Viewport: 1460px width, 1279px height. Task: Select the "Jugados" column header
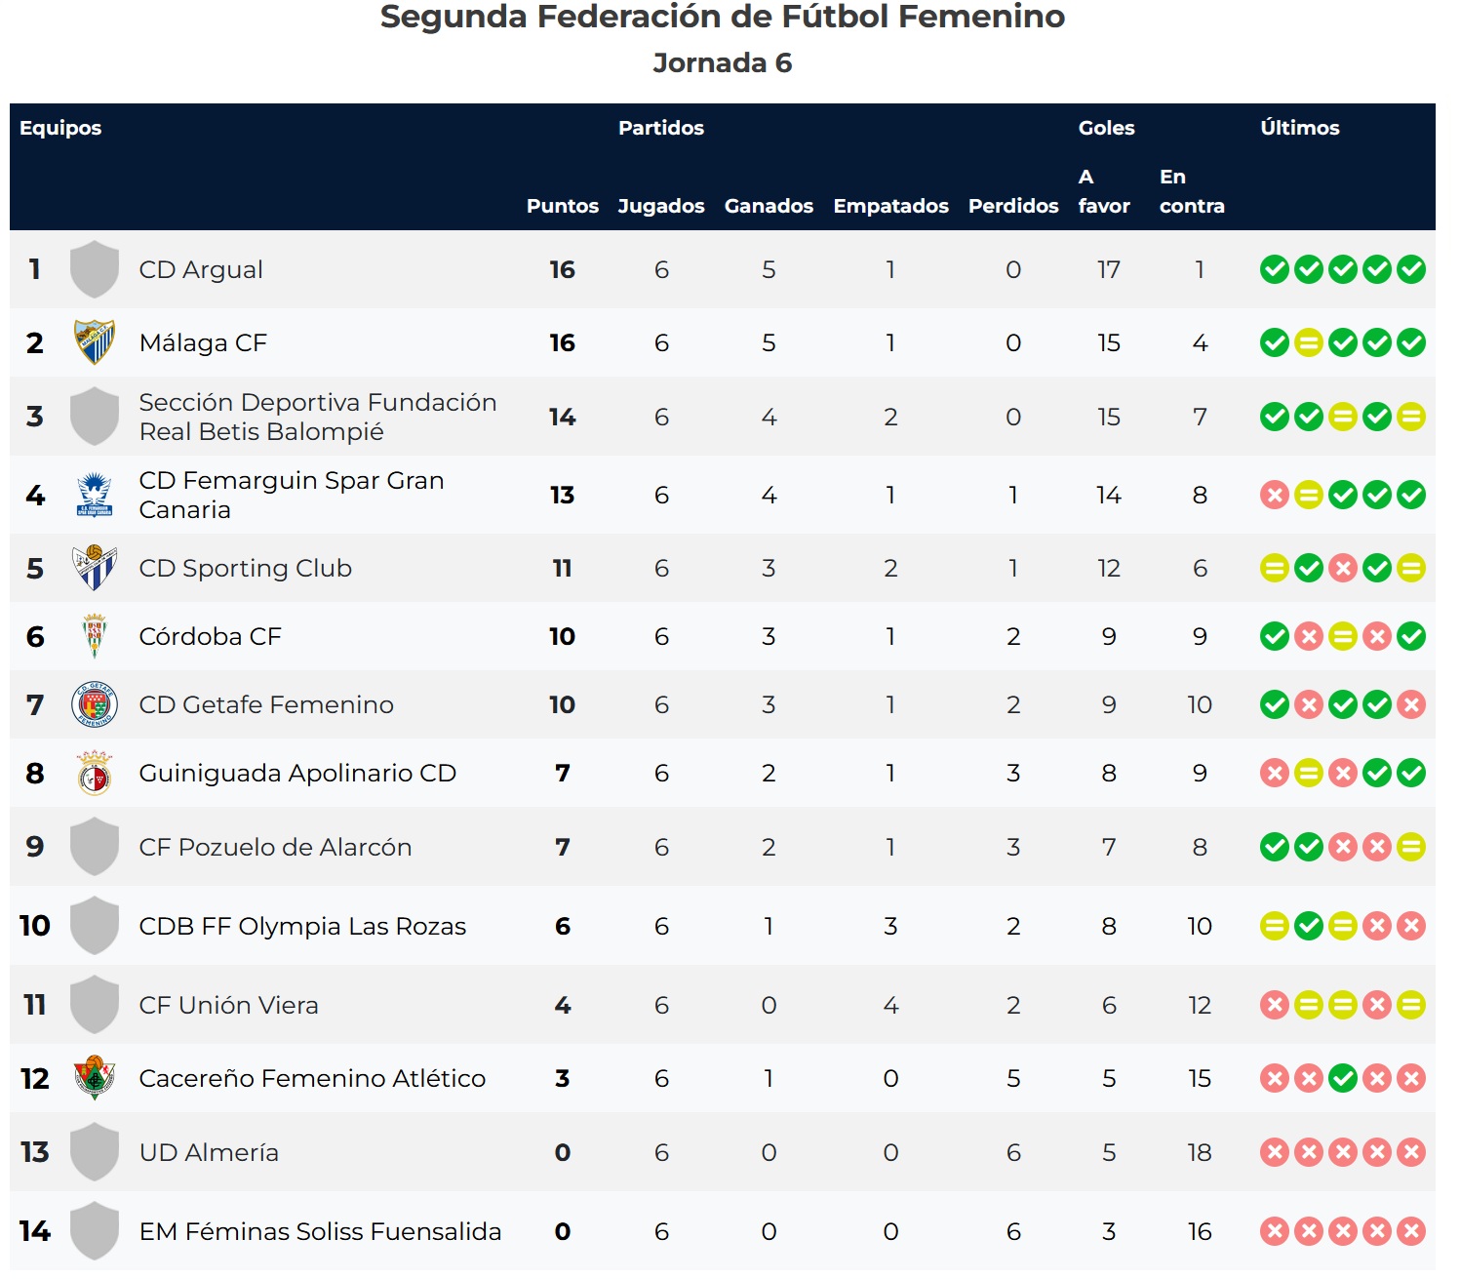pyautogui.click(x=661, y=206)
